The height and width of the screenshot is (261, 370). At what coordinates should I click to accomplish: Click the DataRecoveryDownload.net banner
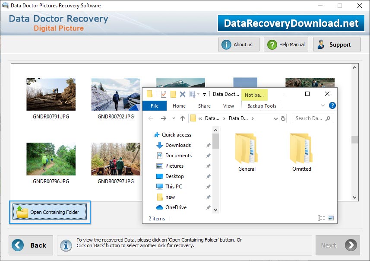click(291, 23)
